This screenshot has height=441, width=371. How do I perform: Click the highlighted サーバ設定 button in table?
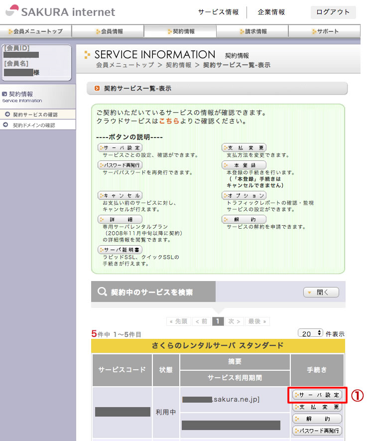pyautogui.click(x=317, y=395)
